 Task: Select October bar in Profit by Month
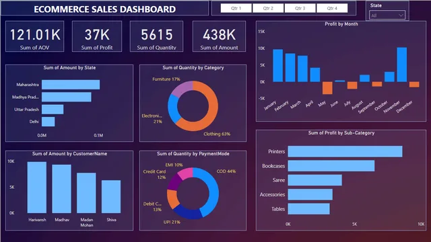pos(389,77)
